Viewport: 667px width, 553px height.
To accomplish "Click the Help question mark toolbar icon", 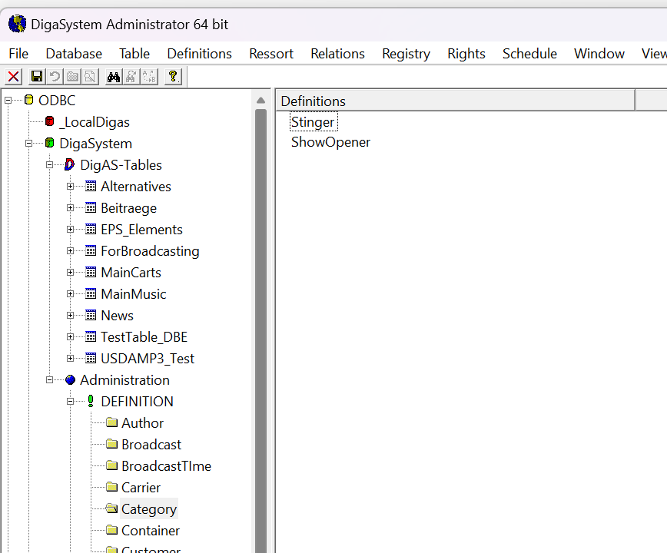I will [x=171, y=76].
